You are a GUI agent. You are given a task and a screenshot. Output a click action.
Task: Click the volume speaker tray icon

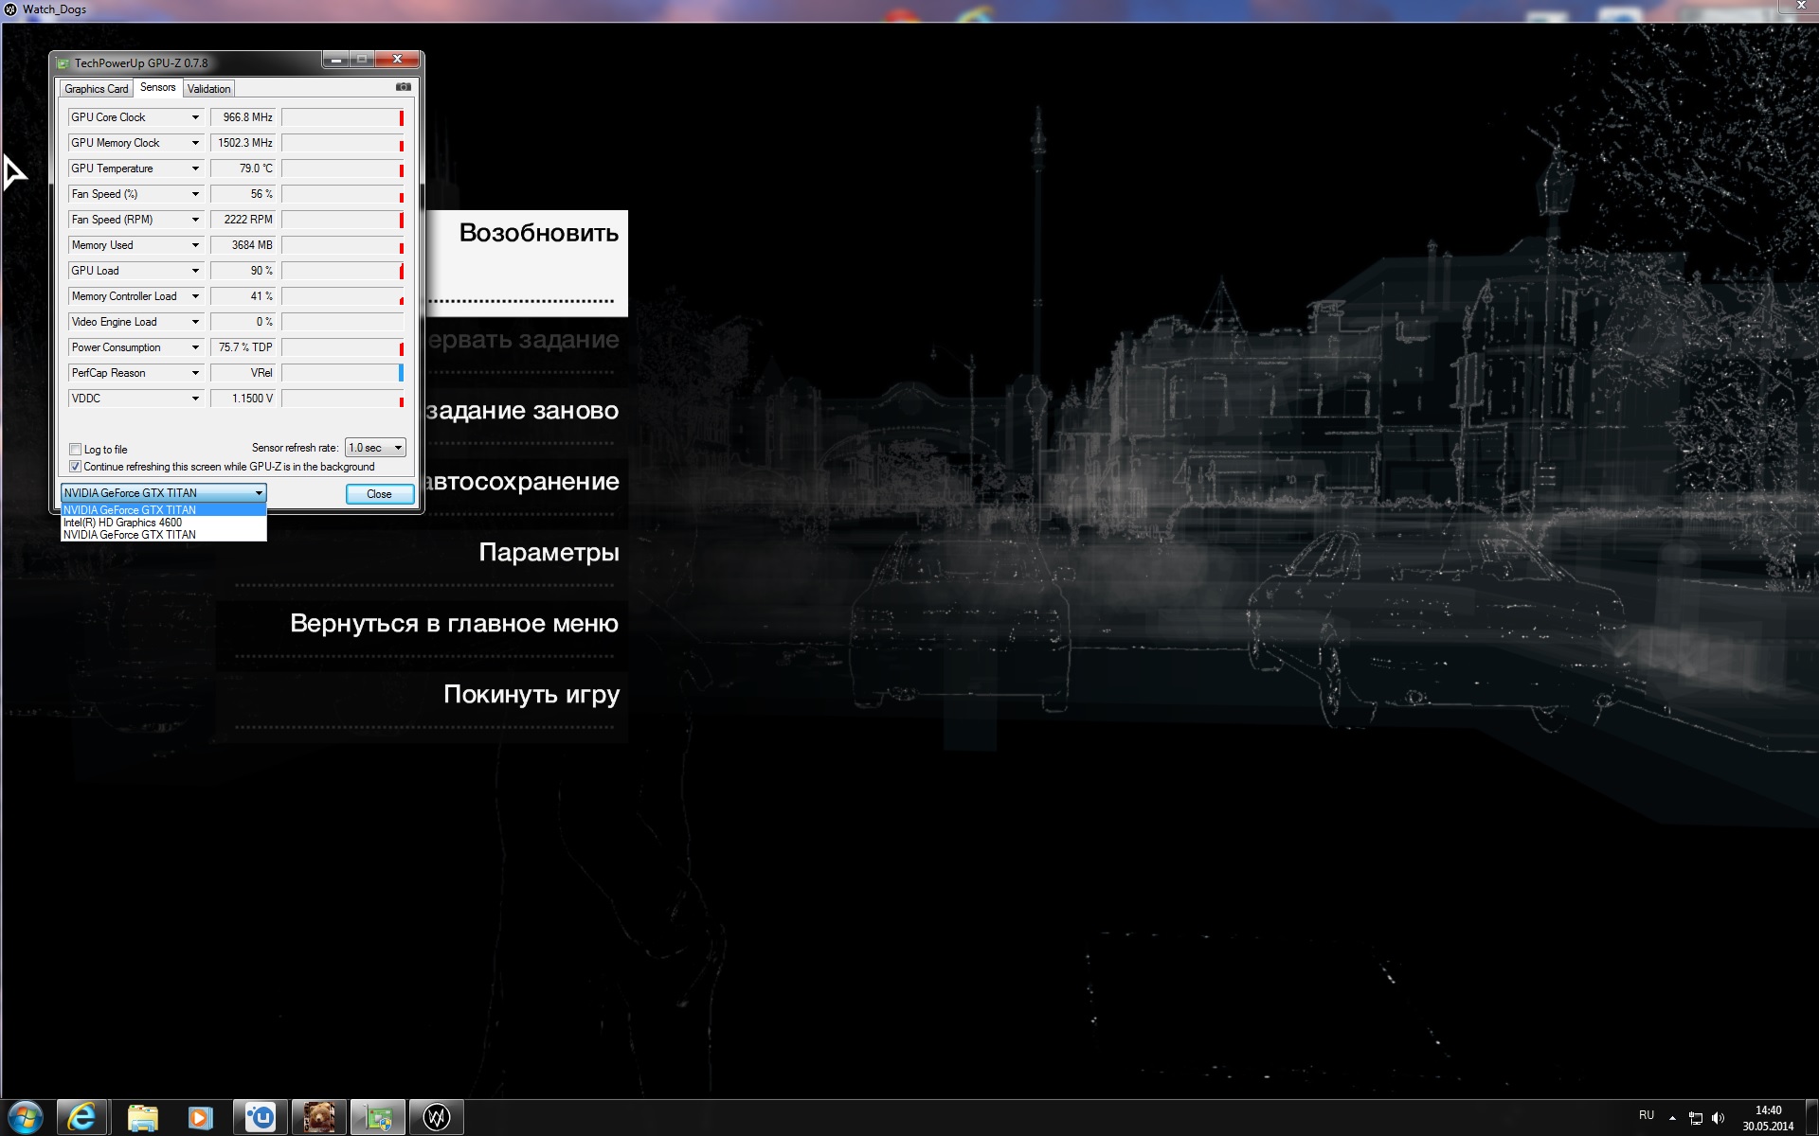click(1719, 1118)
